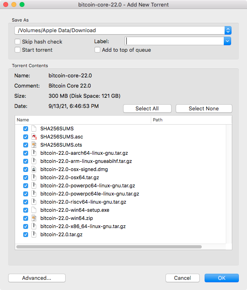Tick the Start torrent checkbox
Image resolution: width=247 pixels, height=290 pixels.
click(18, 50)
